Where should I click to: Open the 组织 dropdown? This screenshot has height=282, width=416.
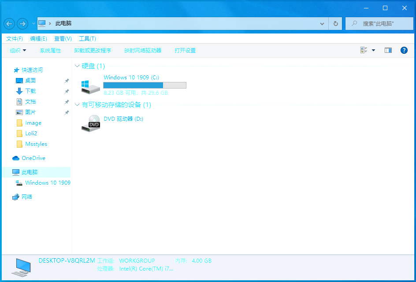point(18,50)
